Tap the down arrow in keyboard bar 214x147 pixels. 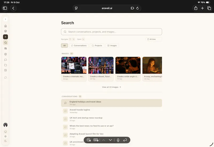tap(110, 140)
